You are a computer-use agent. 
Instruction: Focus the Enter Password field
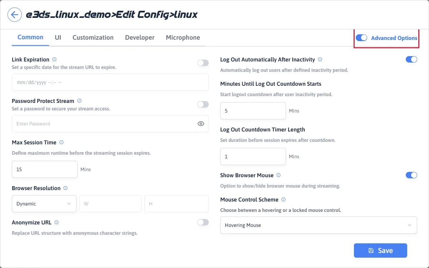(110, 124)
